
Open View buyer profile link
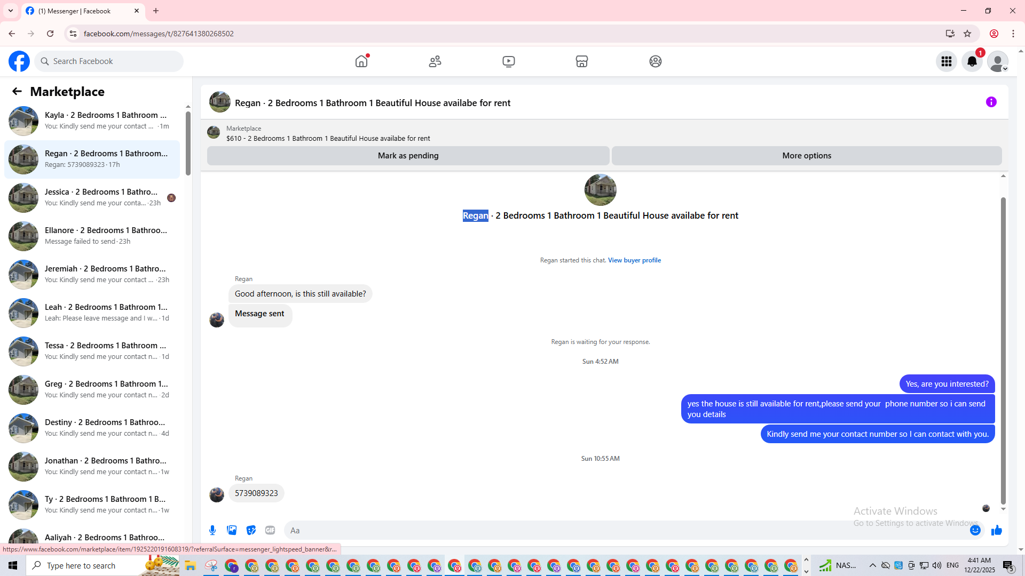point(634,260)
